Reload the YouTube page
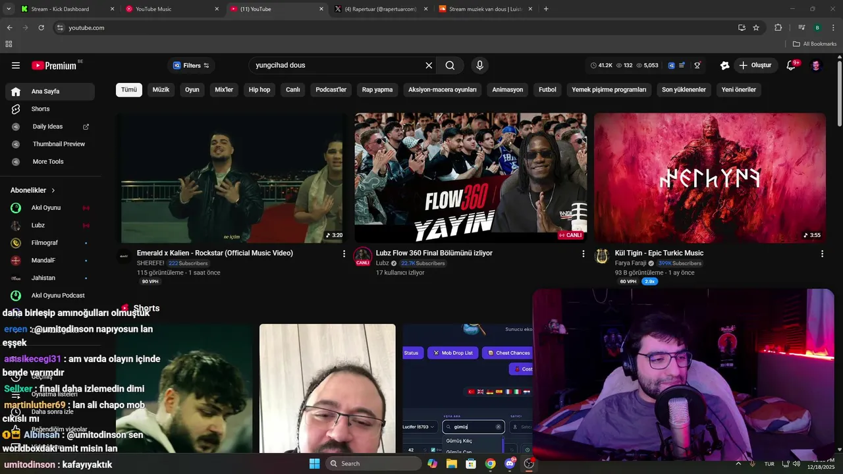This screenshot has height=474, width=843. click(x=41, y=28)
